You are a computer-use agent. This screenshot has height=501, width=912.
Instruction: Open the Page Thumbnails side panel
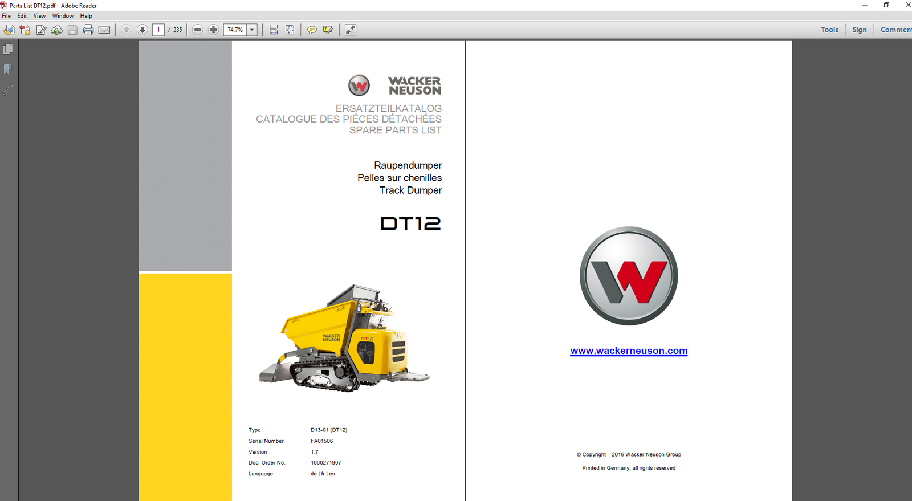pyautogui.click(x=8, y=50)
